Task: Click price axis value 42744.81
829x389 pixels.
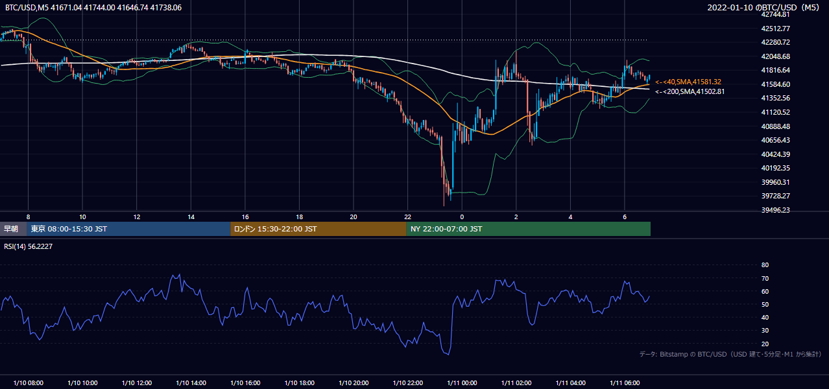Action: tap(775, 14)
